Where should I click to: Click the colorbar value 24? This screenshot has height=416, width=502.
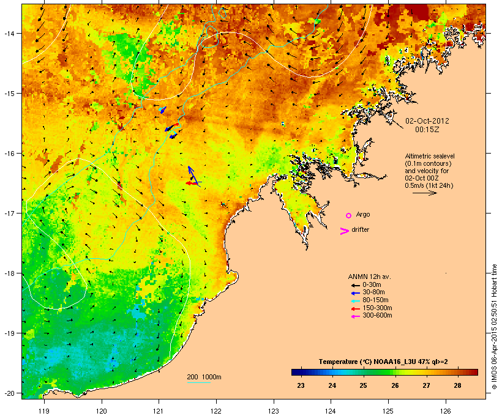pyautogui.click(x=332, y=385)
